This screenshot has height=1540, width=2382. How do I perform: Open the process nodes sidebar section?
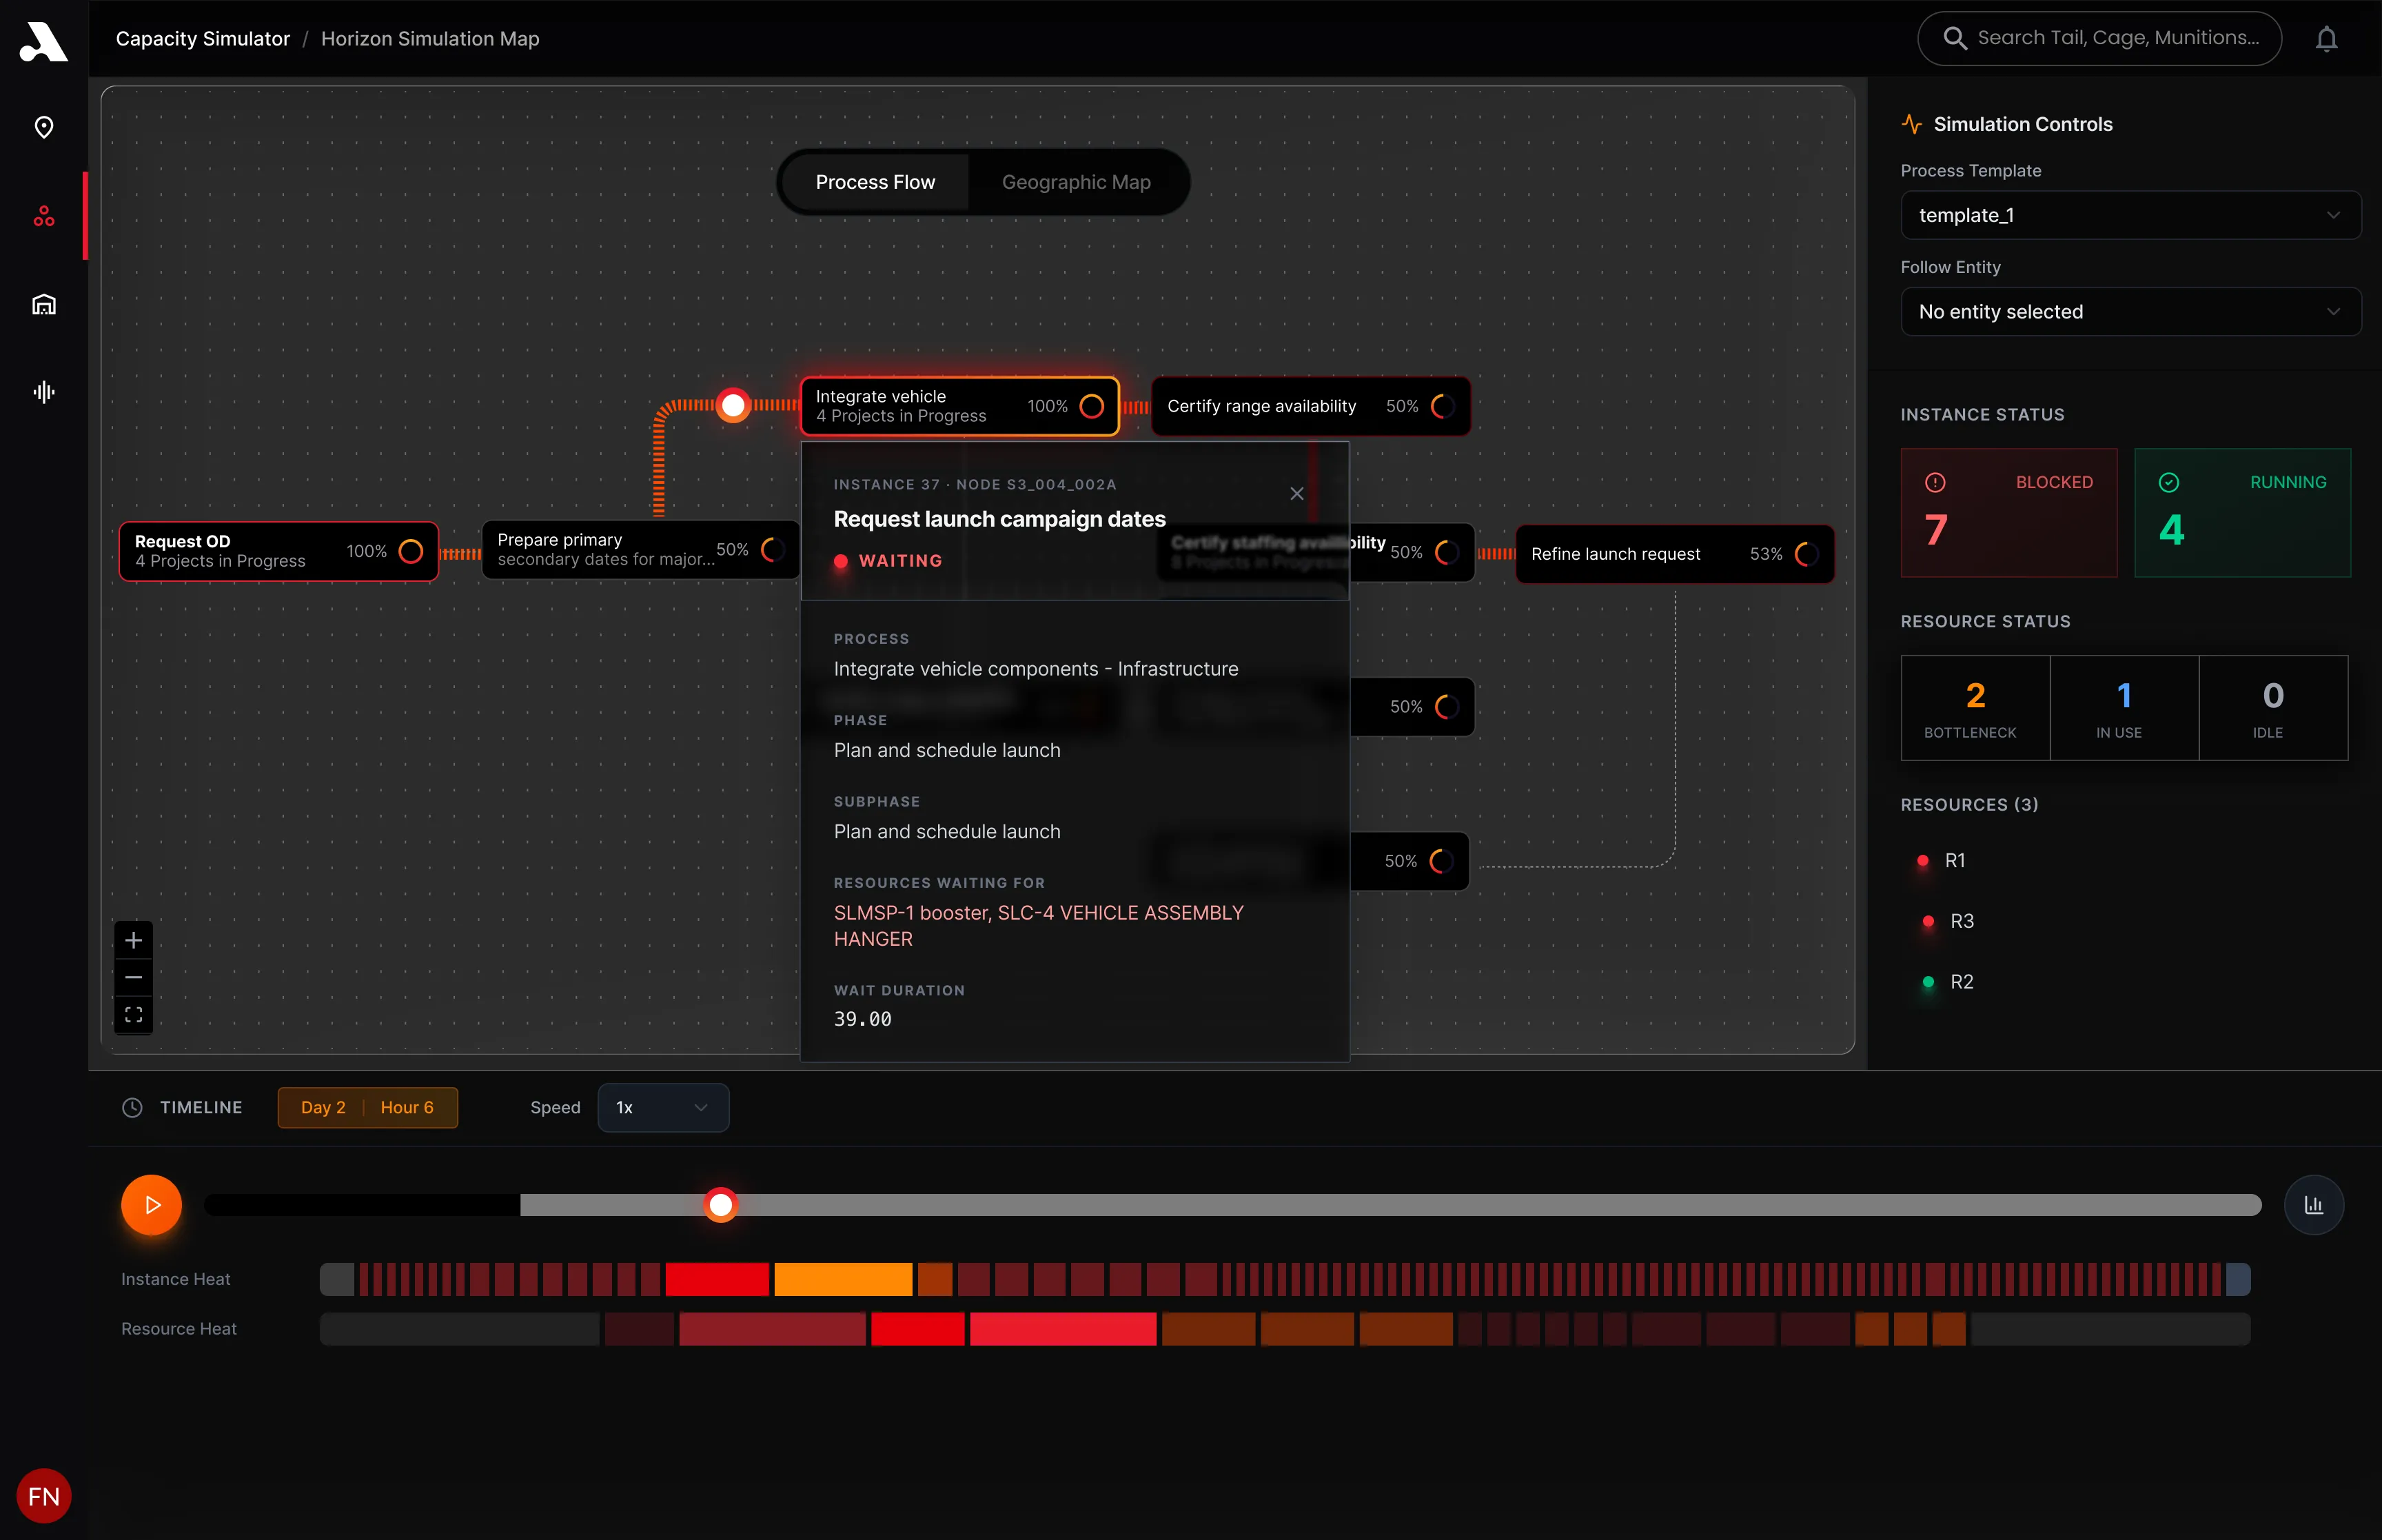44,216
